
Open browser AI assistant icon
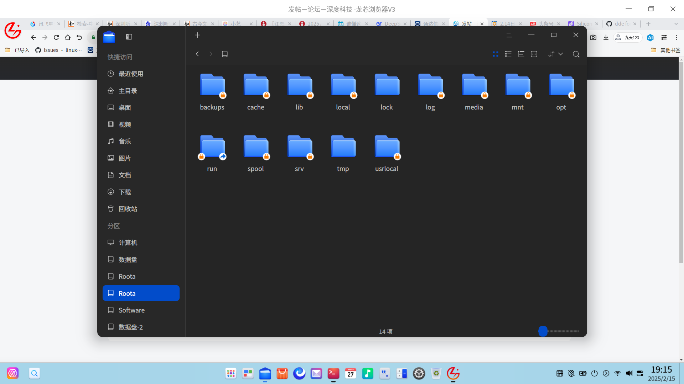point(650,37)
